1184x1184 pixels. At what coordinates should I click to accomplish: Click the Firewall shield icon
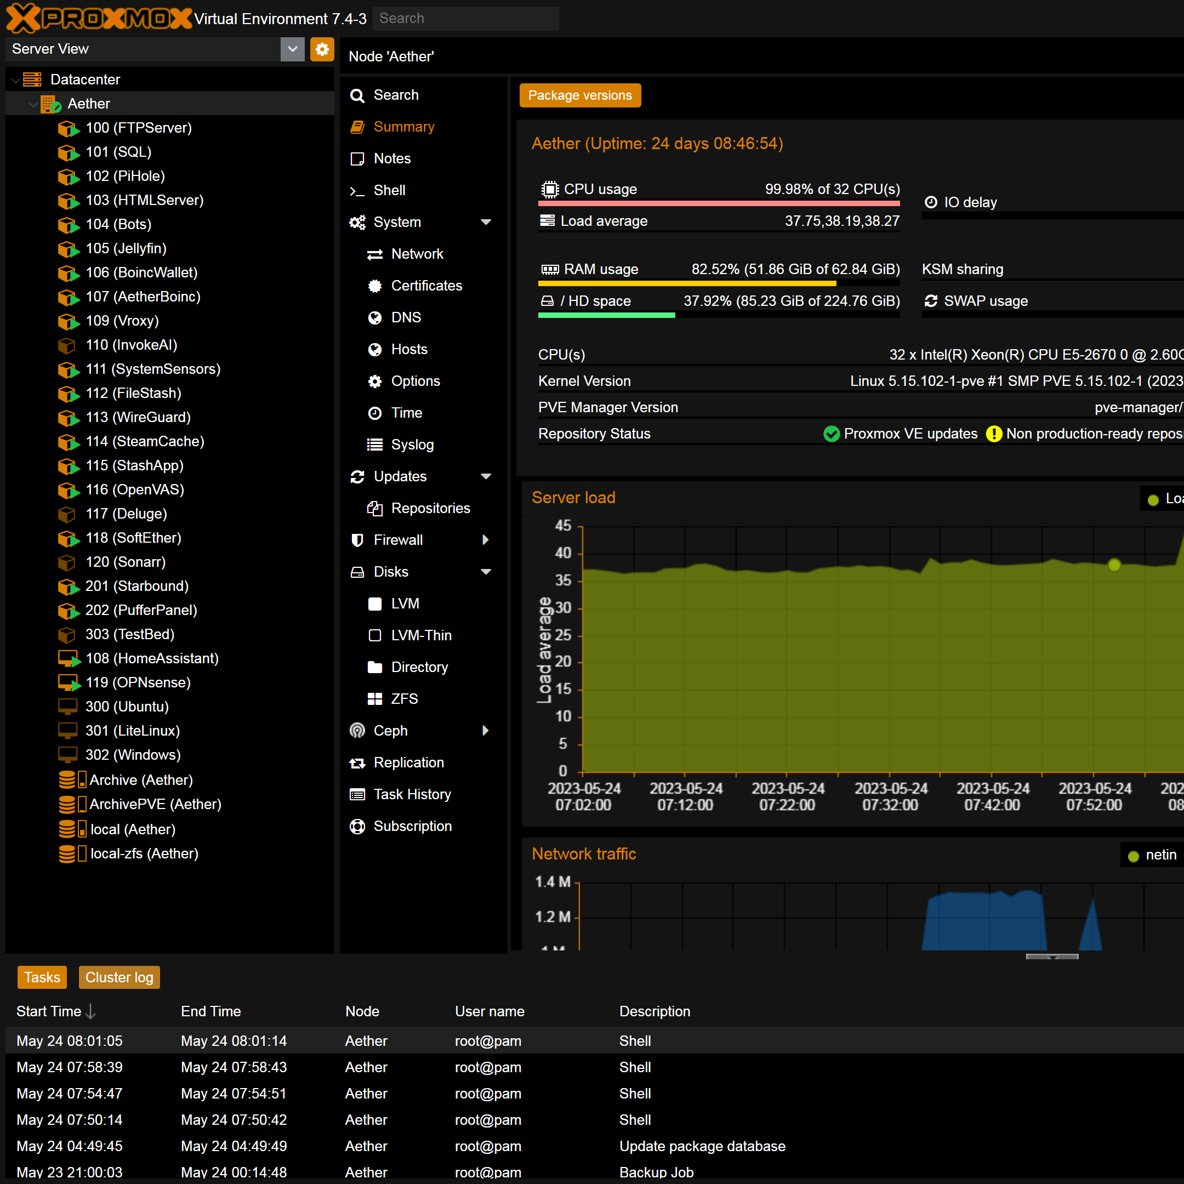357,540
